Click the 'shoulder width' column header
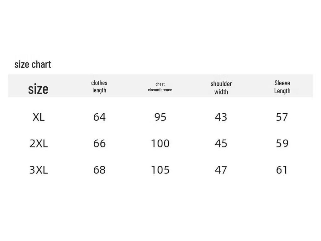Screen dimensions: 321x241 [x=221, y=88]
